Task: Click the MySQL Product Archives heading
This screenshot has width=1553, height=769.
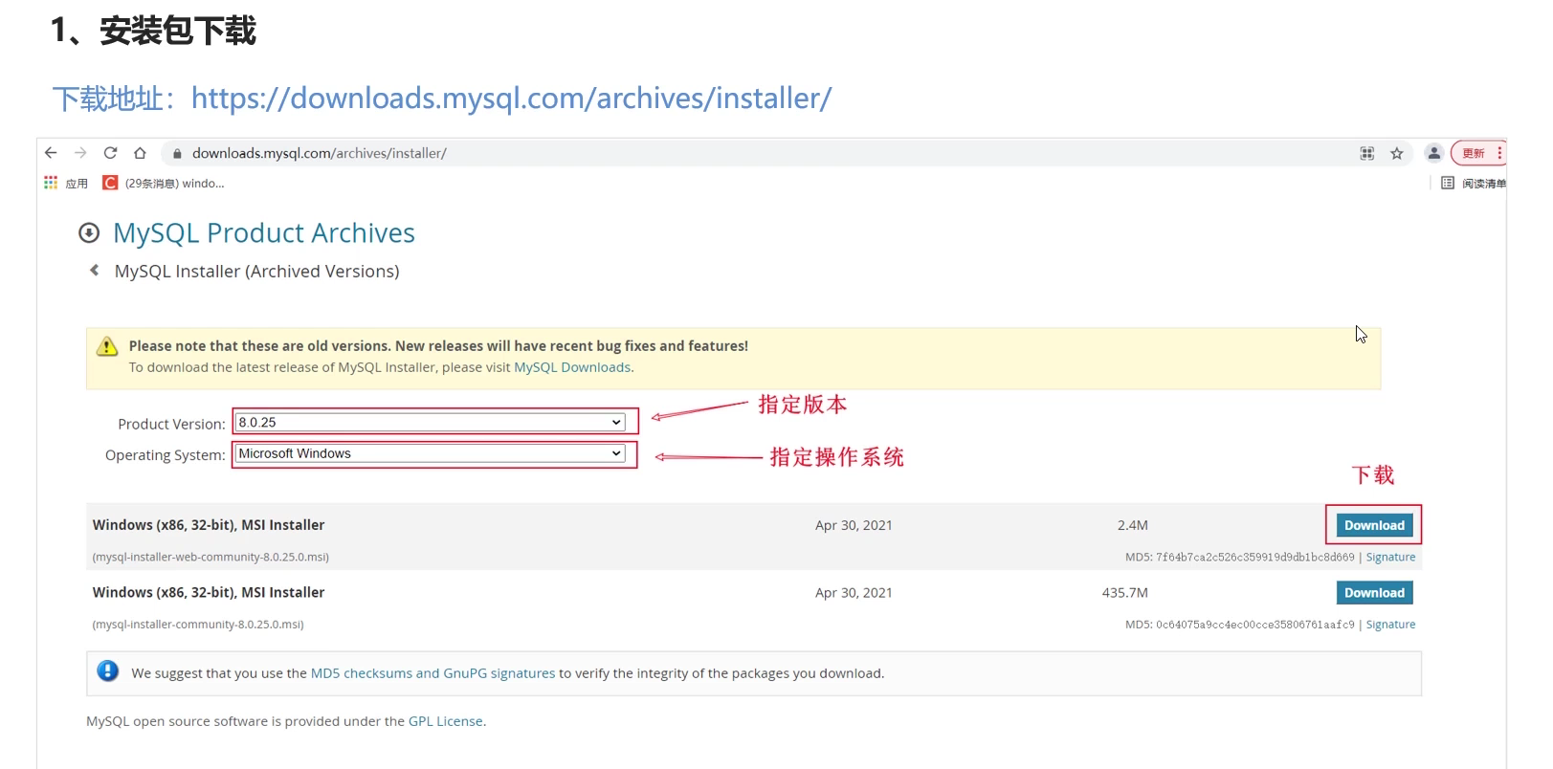Action: coord(264,233)
